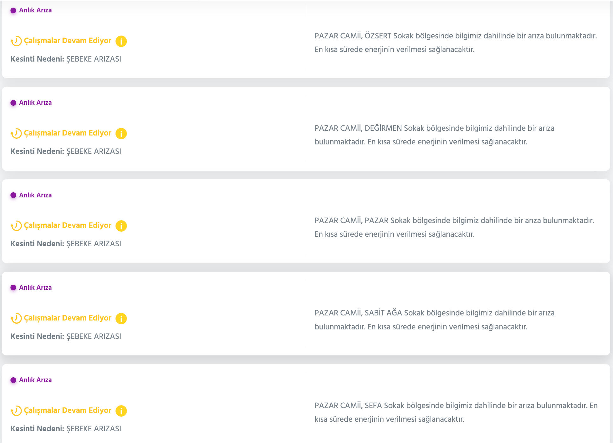Viewport: 613px width, 443px height.
Task: Show info for the SABİT AĞA Sokak outage
Action: pyautogui.click(x=121, y=318)
